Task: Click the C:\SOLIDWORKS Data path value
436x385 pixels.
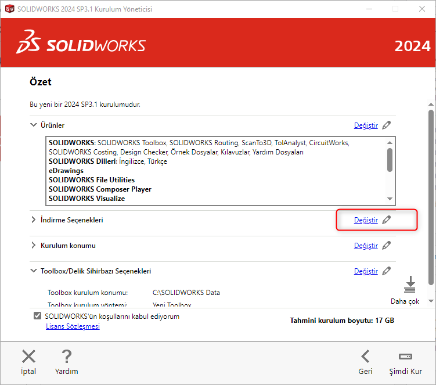Action: tap(186, 293)
